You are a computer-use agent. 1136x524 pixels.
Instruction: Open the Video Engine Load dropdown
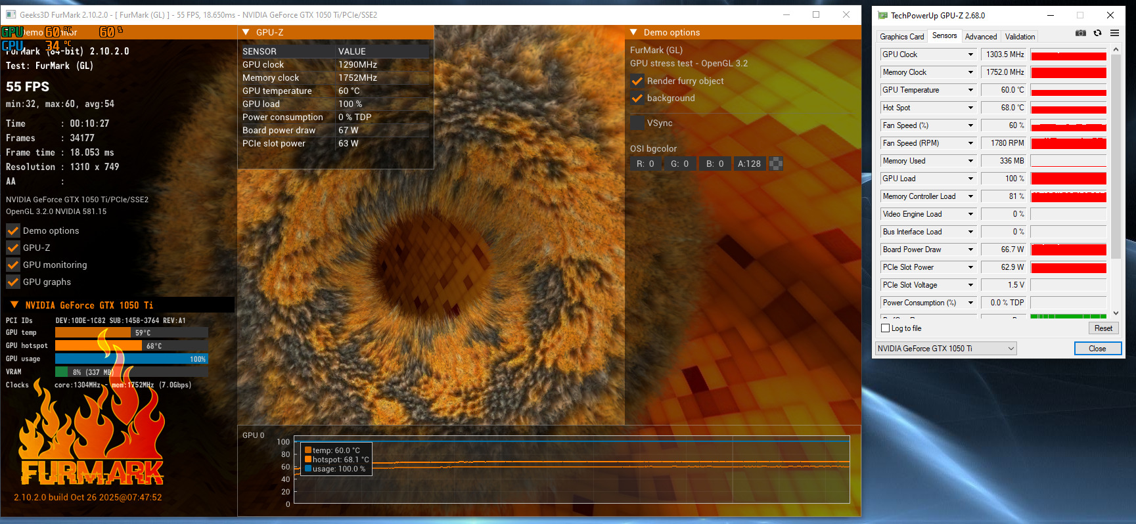point(970,214)
